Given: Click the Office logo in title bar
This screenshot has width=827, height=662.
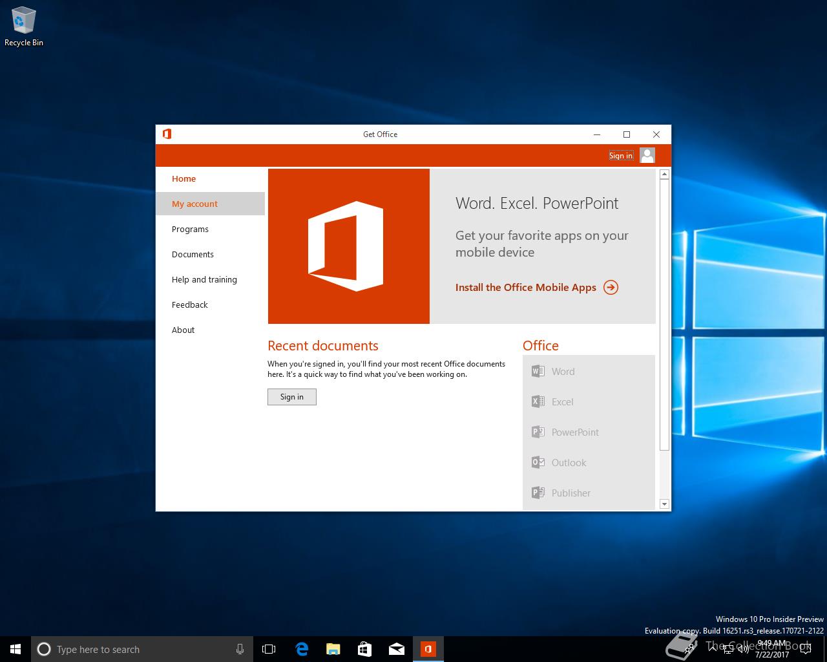Looking at the screenshot, I should [167, 134].
